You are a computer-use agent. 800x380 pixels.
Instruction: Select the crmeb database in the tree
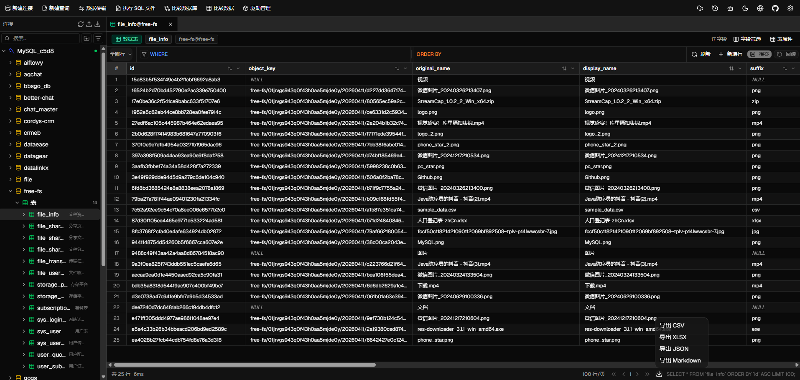[x=32, y=133]
